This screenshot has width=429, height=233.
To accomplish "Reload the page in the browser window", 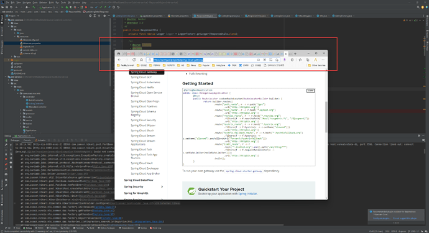I will [134, 60].
